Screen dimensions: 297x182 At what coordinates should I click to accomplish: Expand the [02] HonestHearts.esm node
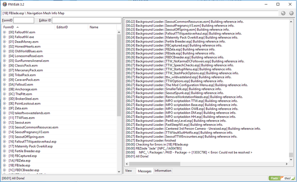tap(4, 46)
